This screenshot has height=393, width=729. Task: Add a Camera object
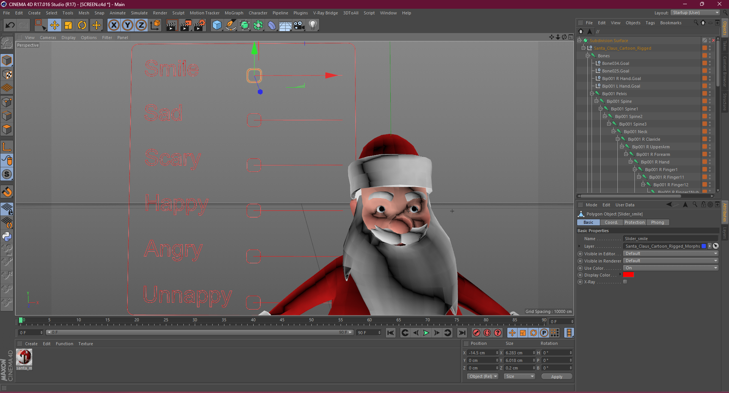tap(299, 25)
